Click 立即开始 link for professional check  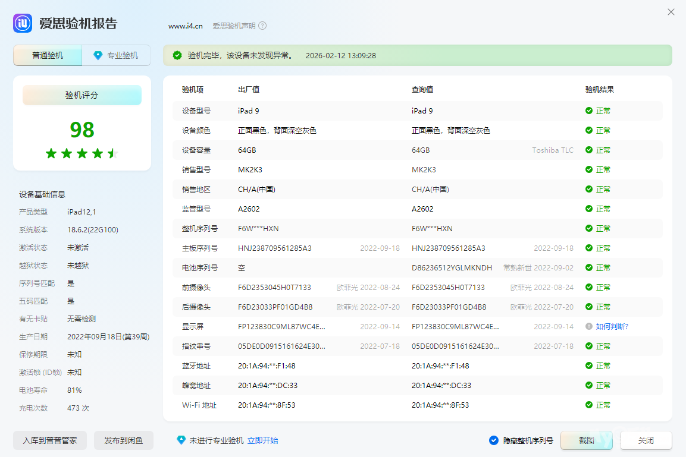[262, 440]
